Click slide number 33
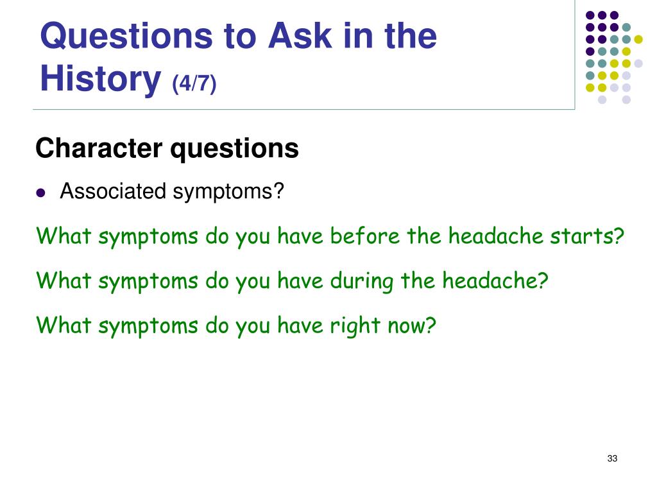Screen dimensions: 657x493 pyautogui.click(x=612, y=458)
